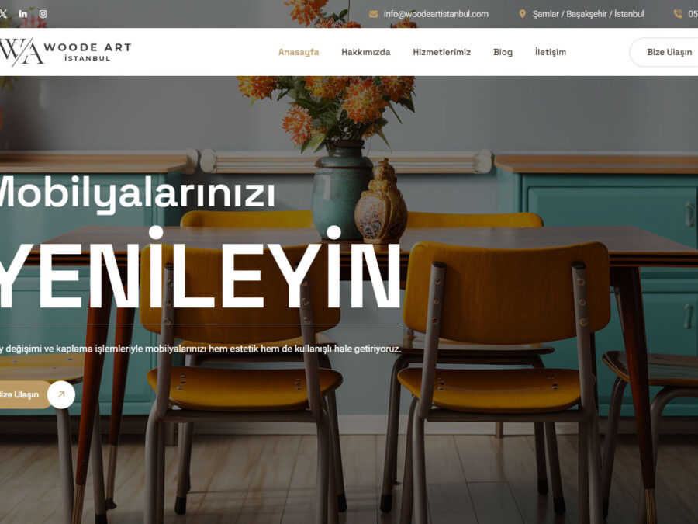
Task: Click the Şamlar / Başakşehir / İstanbul address
Action: click(588, 14)
